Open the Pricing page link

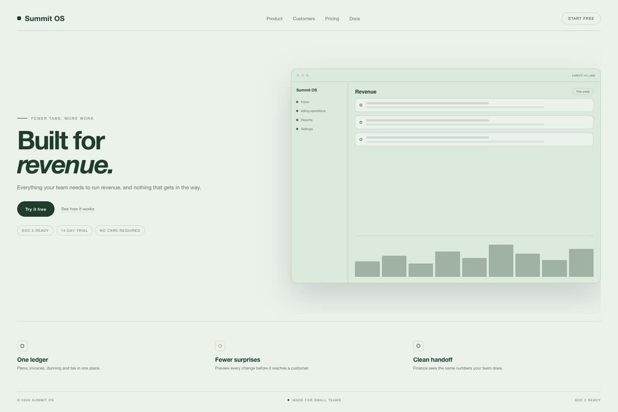pyautogui.click(x=332, y=19)
